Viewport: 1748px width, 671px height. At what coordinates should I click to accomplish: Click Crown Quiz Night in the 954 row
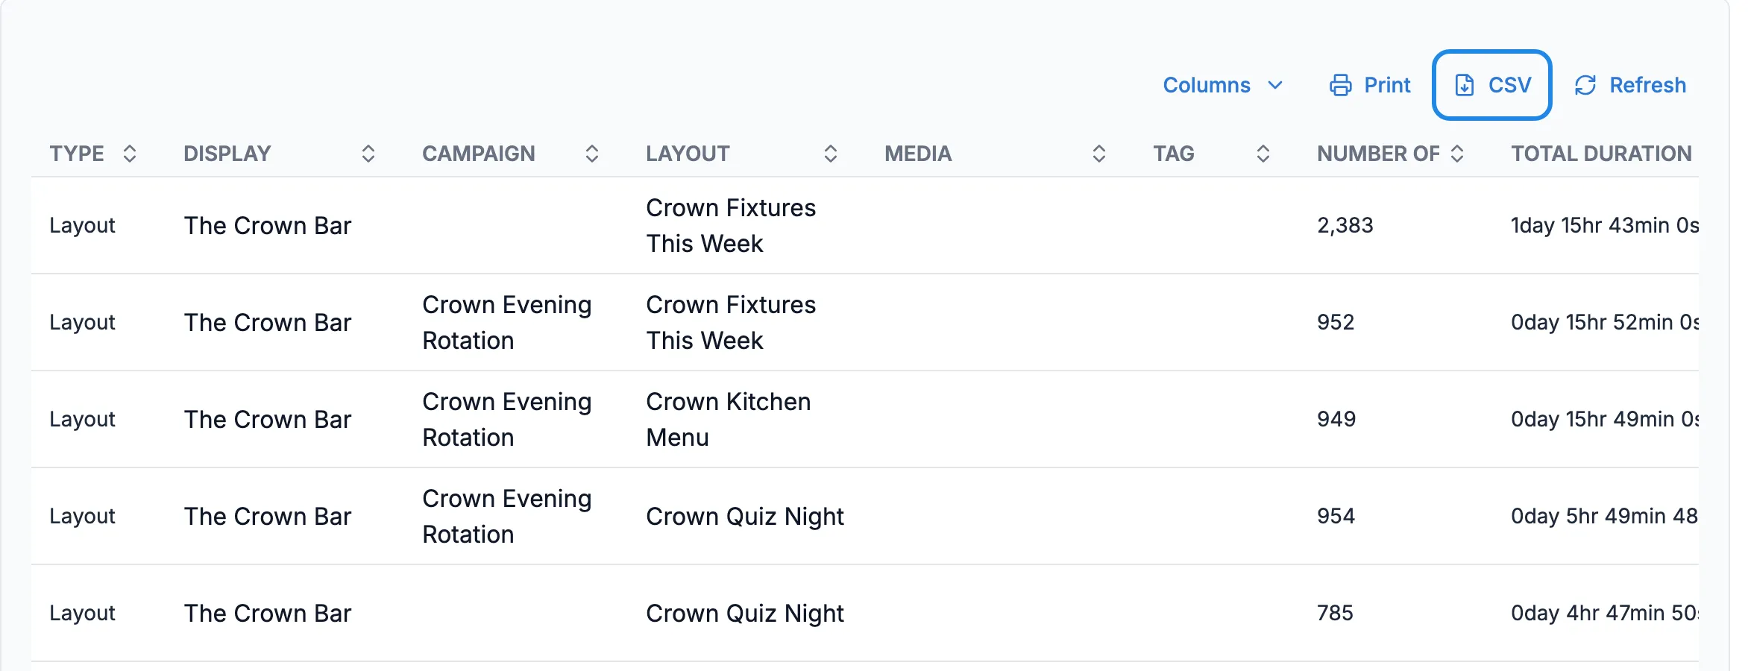click(x=745, y=516)
